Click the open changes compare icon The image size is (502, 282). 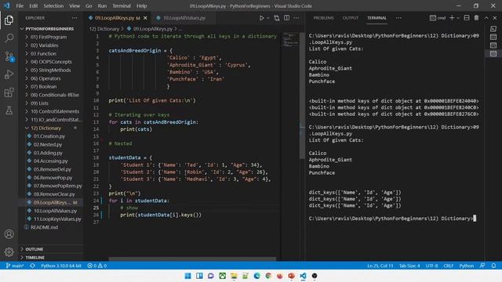tap(277, 18)
